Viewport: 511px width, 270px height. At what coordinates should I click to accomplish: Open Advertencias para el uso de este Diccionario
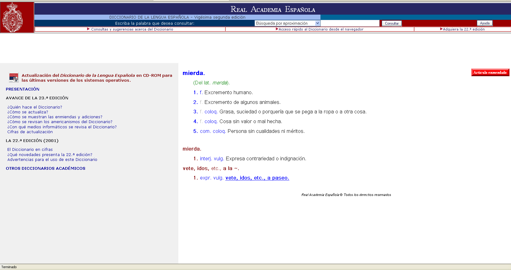[52, 159]
